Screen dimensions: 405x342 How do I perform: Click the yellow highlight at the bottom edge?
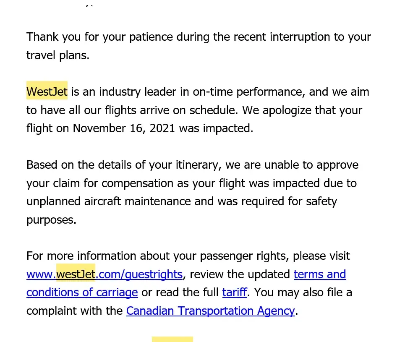pos(172,339)
